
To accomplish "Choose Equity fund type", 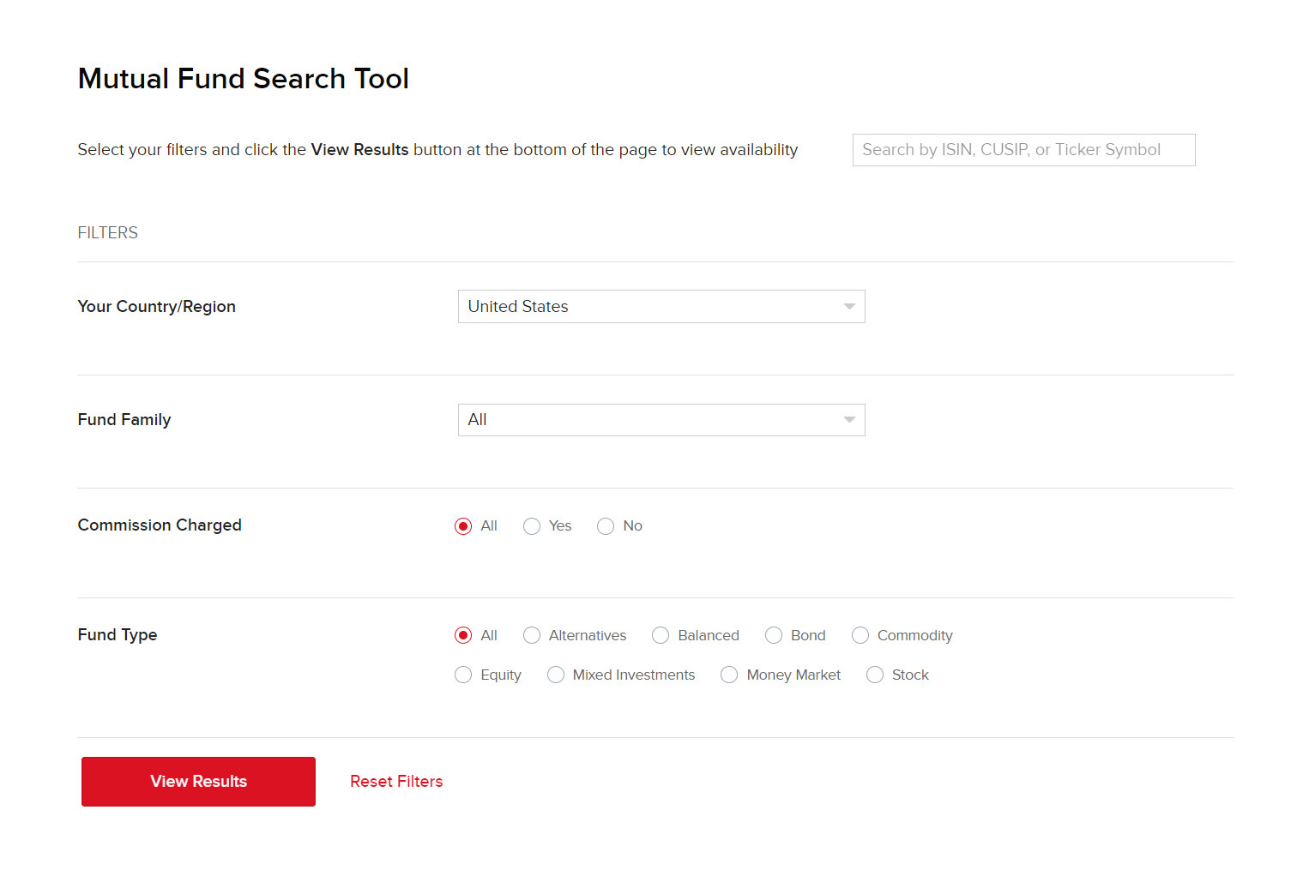I will tap(463, 675).
